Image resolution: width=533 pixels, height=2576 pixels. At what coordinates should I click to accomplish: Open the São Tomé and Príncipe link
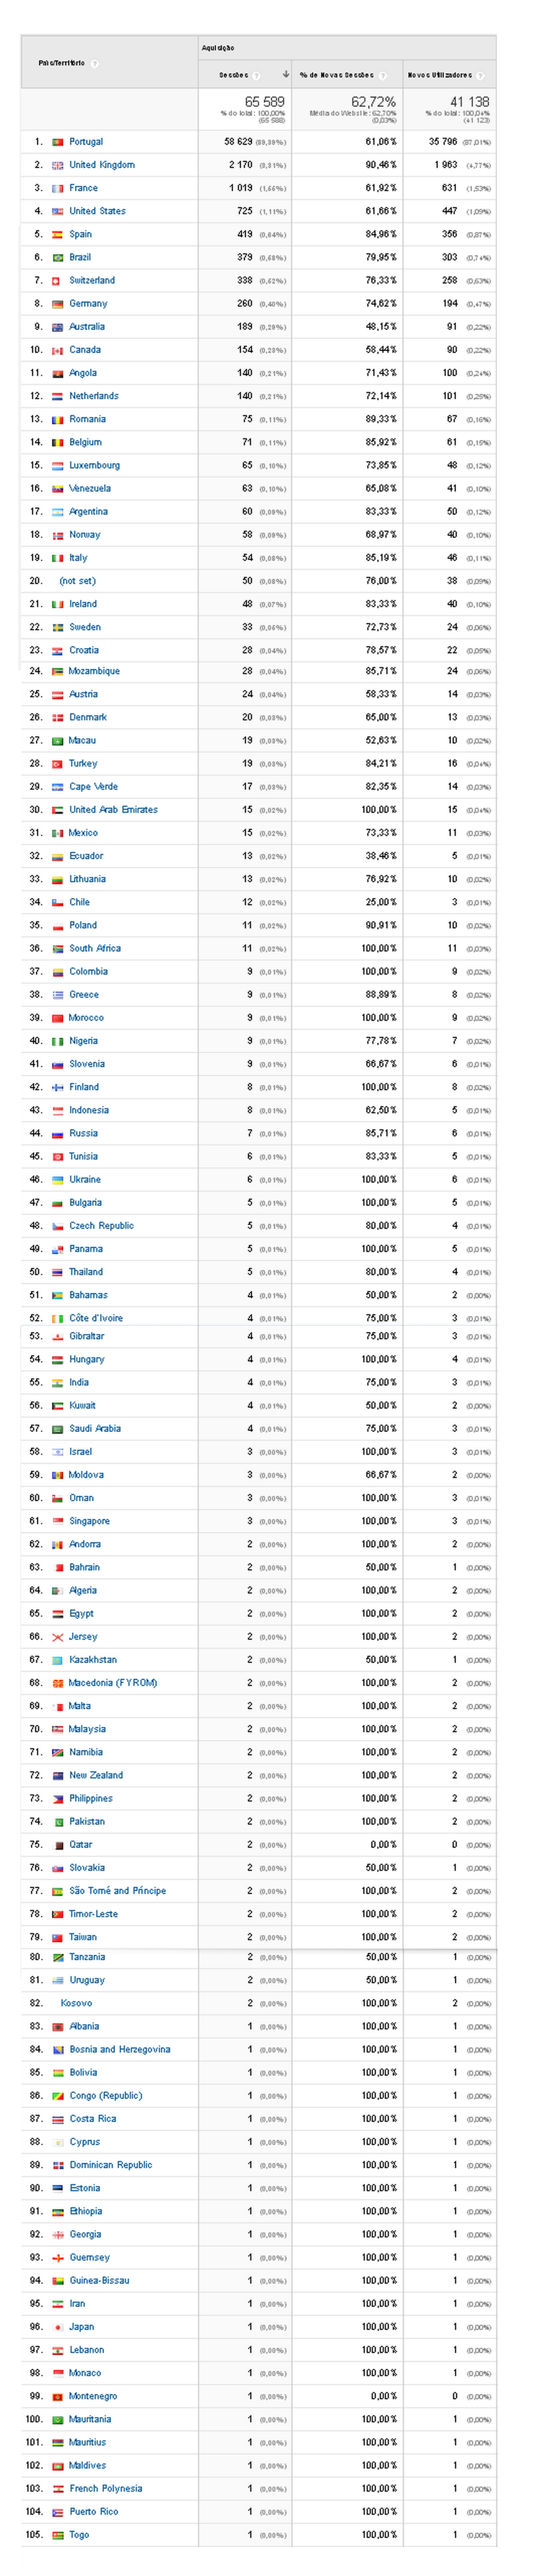coord(118,1891)
